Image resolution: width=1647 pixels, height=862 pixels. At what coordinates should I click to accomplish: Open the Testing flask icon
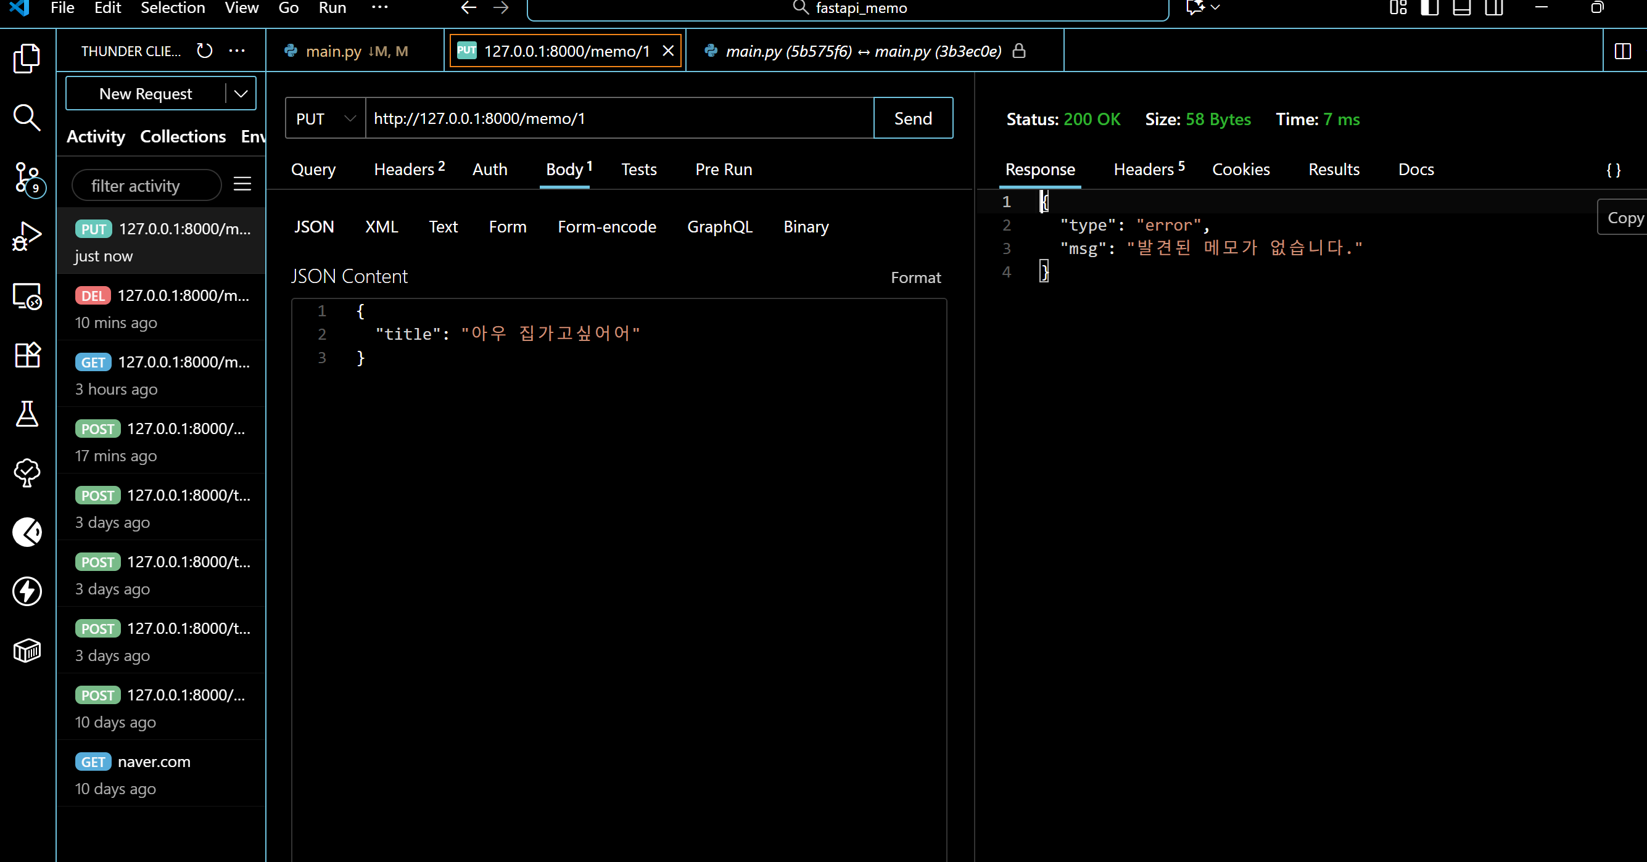coord(27,414)
